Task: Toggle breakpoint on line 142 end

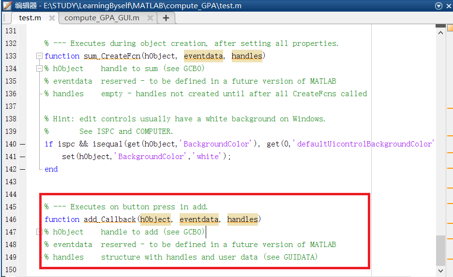Action: pos(23,169)
